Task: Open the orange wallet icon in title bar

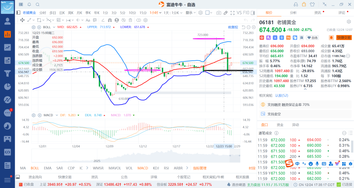Action: tap(304, 4)
